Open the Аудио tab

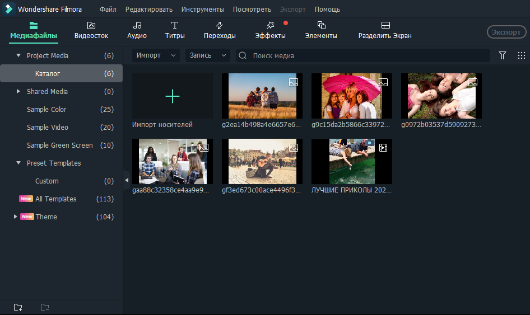(x=137, y=31)
